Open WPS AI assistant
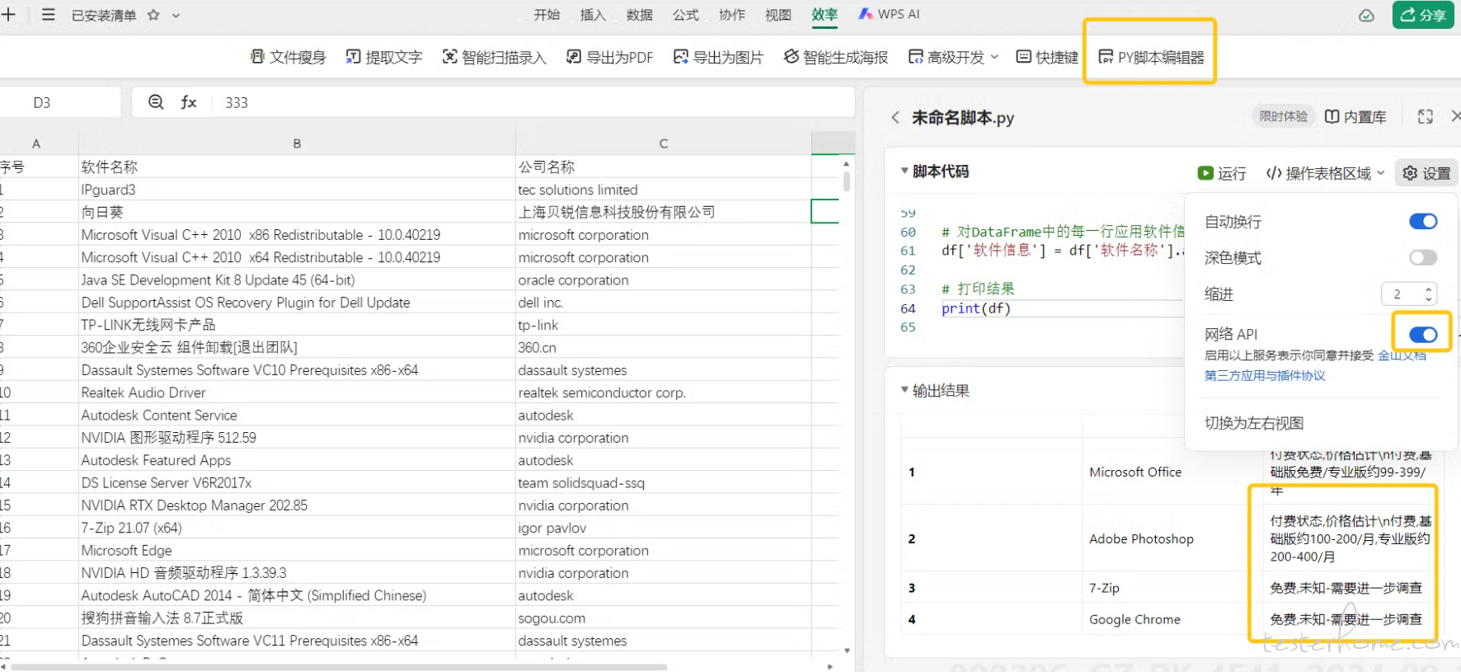This screenshot has width=1461, height=672. (889, 15)
